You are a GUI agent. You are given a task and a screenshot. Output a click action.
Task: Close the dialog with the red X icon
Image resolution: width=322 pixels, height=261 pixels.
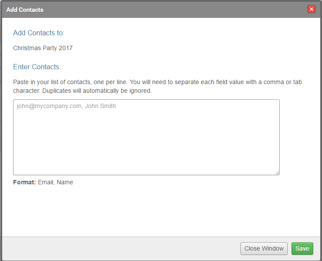312,9
